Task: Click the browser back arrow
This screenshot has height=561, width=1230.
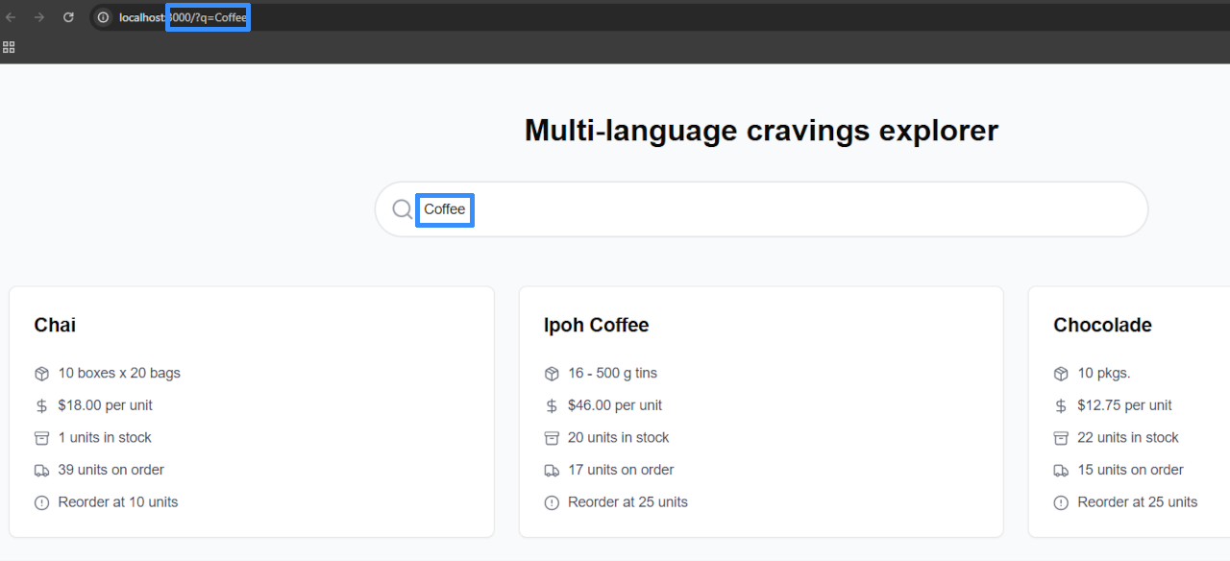Action: (12, 17)
